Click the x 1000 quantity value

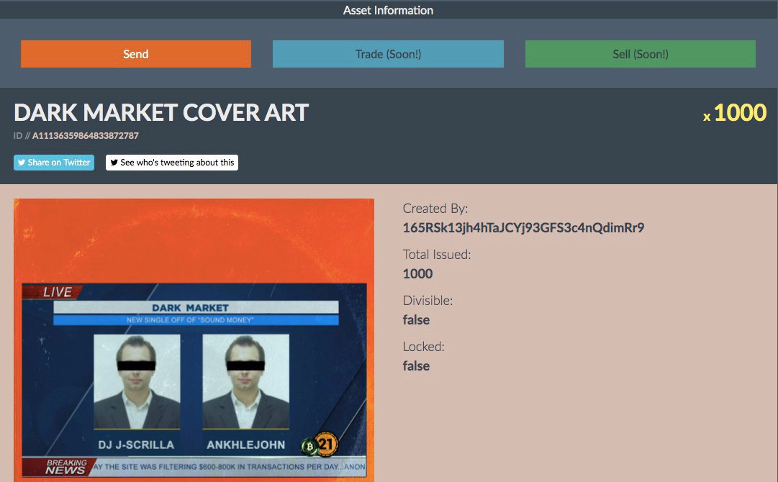735,113
